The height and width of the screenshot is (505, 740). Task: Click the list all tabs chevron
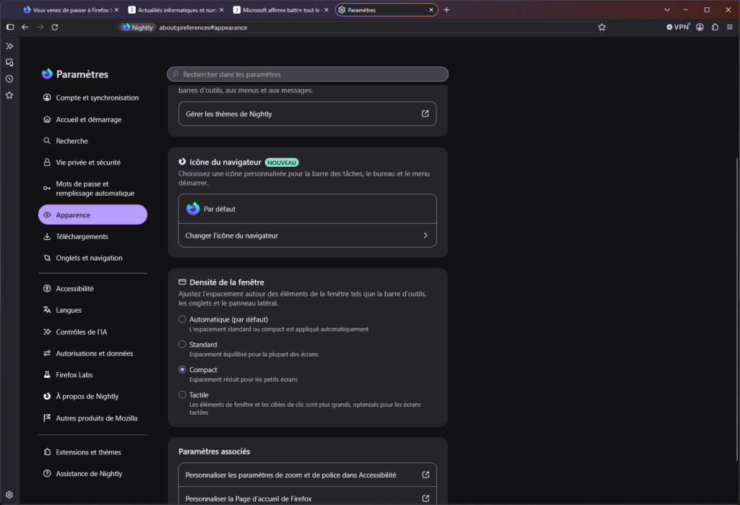[x=667, y=10]
